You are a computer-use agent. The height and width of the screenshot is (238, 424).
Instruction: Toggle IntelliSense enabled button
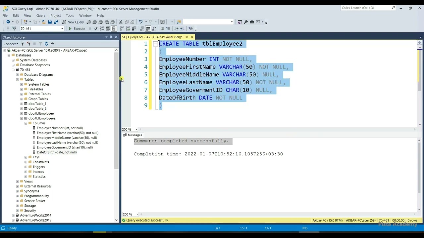pyautogui.click(x=114, y=28)
